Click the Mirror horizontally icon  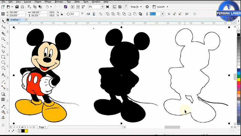tap(88, 14)
